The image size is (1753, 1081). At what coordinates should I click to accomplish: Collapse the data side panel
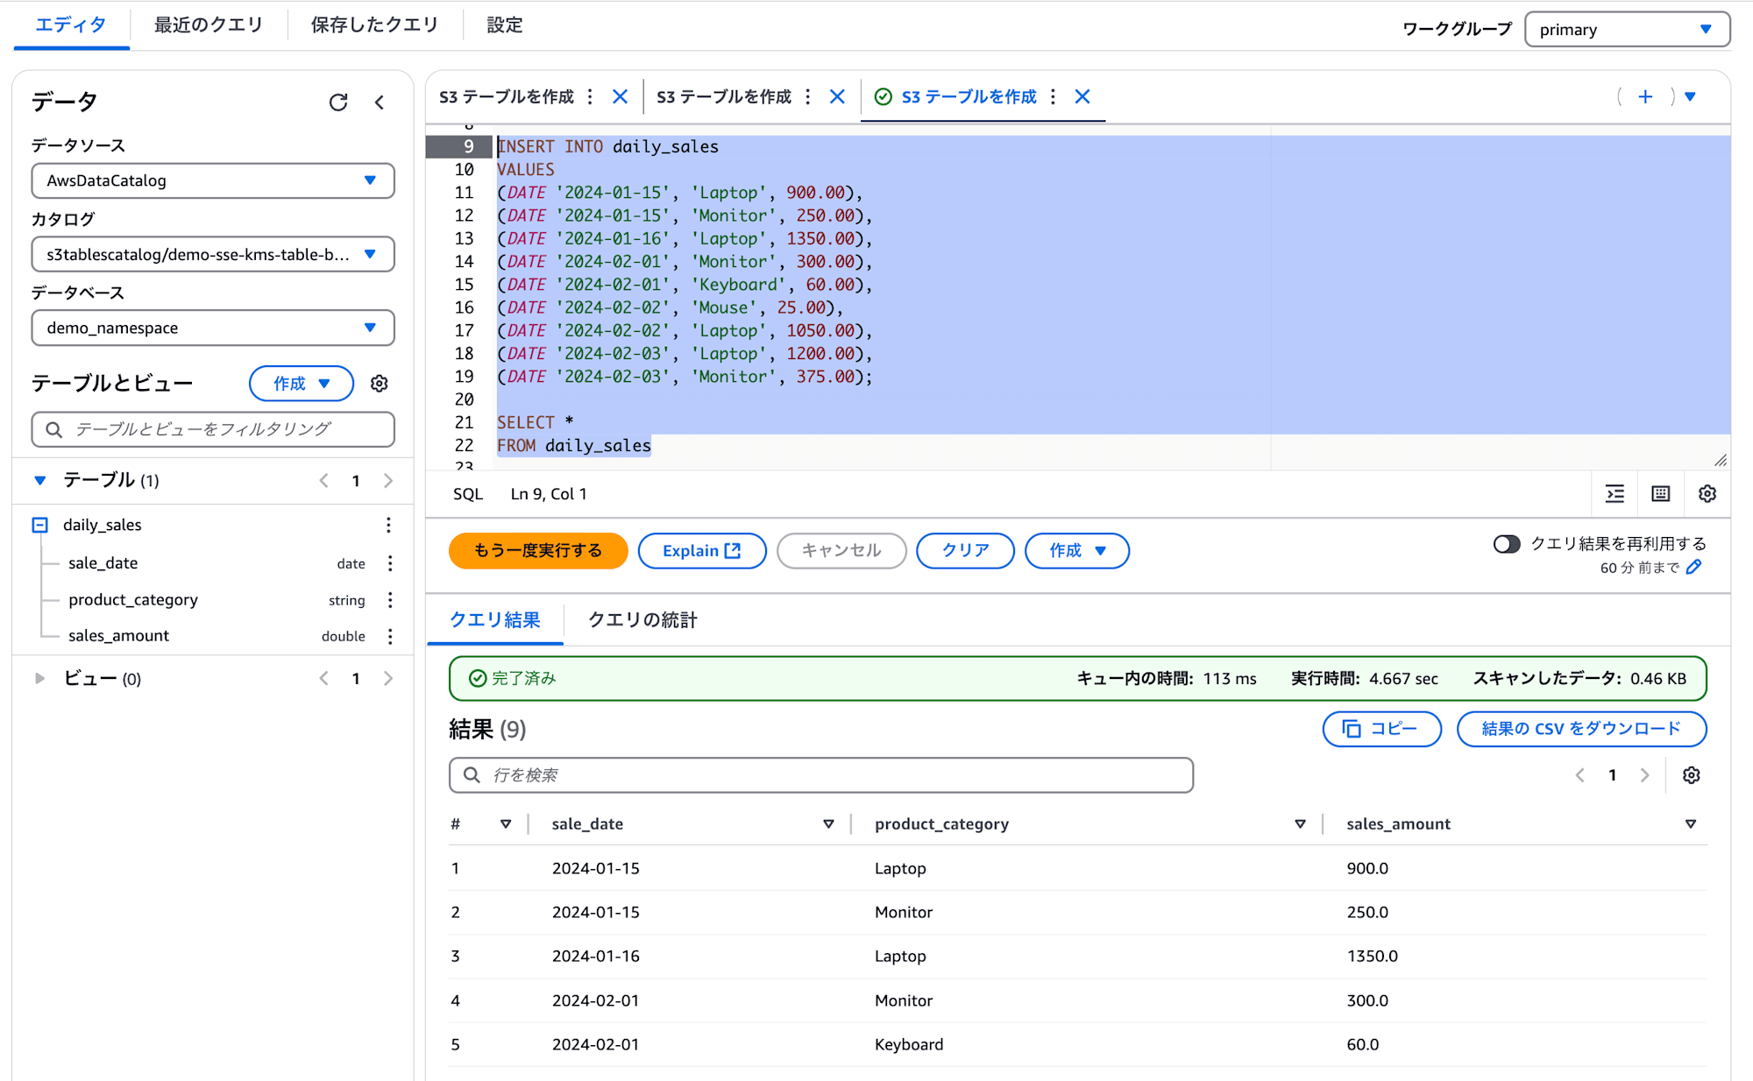[x=380, y=102]
